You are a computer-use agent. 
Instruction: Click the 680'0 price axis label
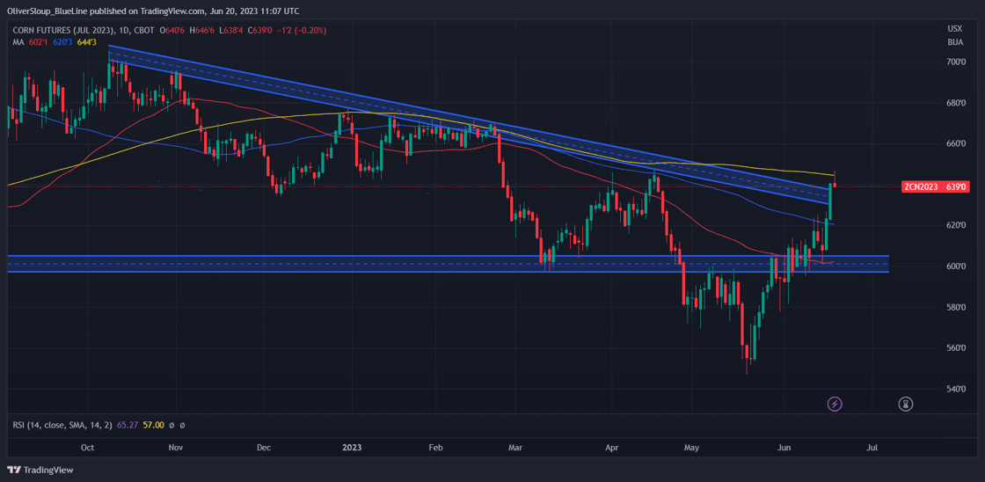(x=958, y=103)
